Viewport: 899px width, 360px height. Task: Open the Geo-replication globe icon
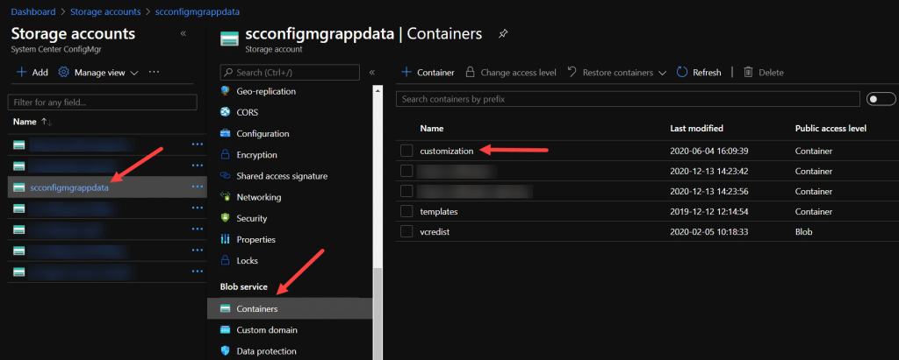click(226, 91)
